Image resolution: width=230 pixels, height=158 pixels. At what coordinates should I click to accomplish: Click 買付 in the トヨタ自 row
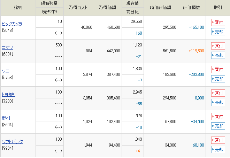(218, 93)
